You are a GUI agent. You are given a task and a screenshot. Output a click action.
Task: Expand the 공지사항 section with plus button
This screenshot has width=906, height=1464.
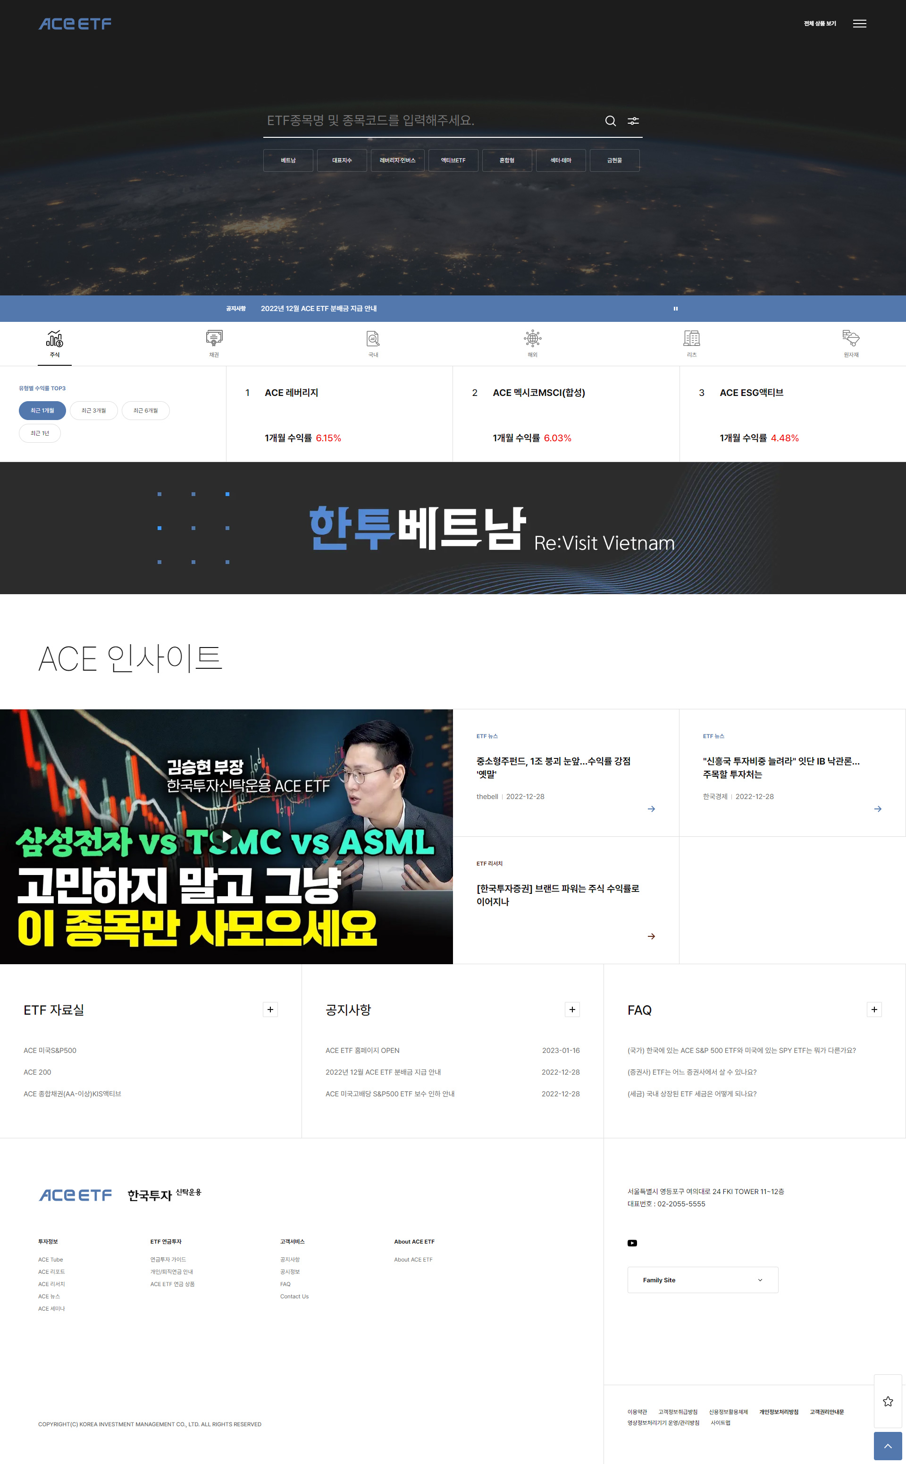pyautogui.click(x=572, y=1009)
